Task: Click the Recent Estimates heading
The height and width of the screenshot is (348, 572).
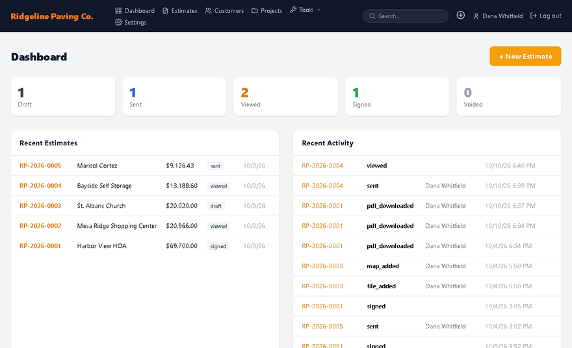Action: pos(48,143)
